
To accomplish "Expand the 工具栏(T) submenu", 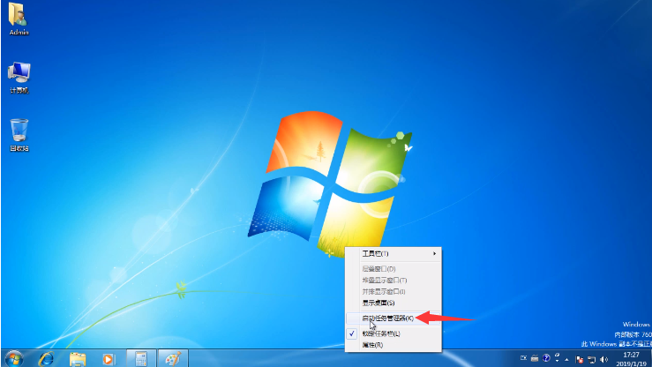I will coord(393,253).
